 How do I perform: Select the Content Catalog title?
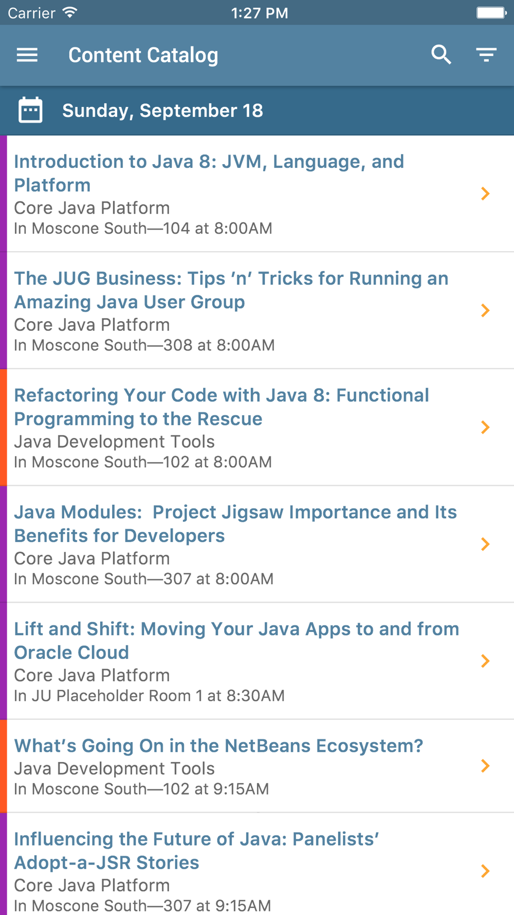coord(143,55)
